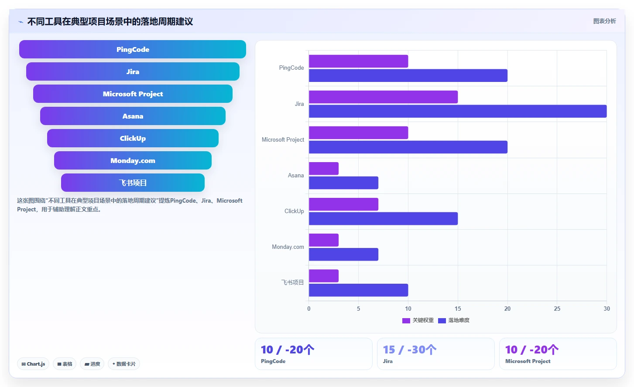The image size is (634, 387).
Task: Click the x-axis value 25
Action: pyautogui.click(x=557, y=309)
